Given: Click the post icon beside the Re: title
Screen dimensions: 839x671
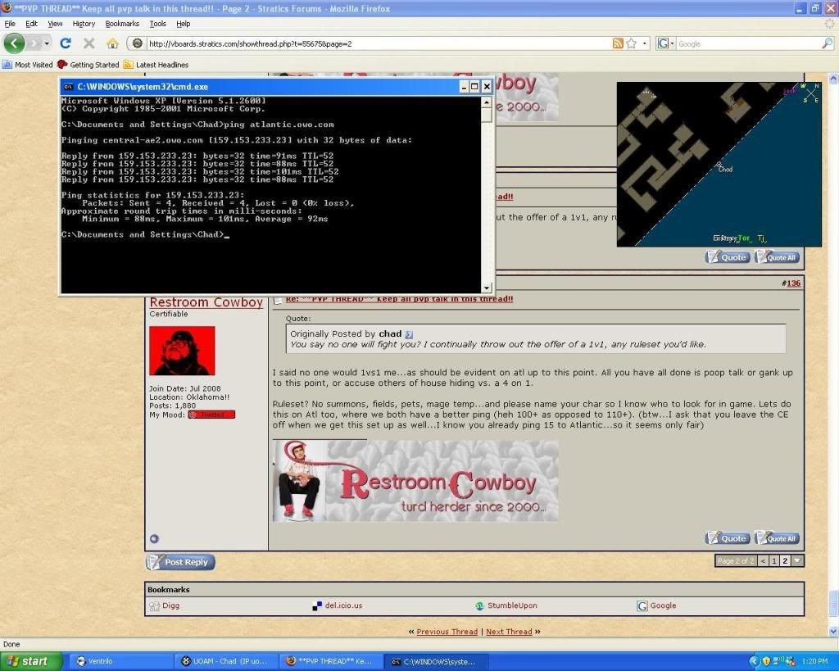Looking at the screenshot, I should 278,300.
